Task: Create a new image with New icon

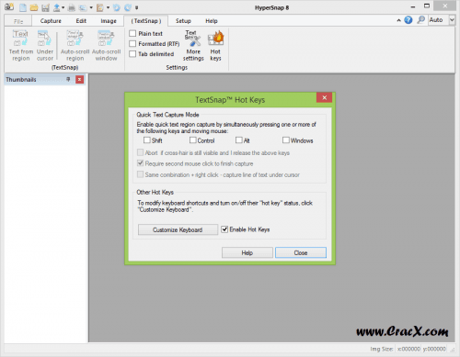Action: (x=23, y=7)
